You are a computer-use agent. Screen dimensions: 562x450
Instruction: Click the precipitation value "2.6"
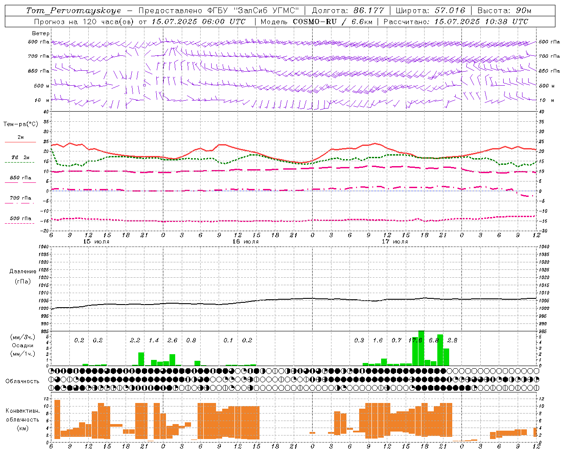(x=173, y=340)
